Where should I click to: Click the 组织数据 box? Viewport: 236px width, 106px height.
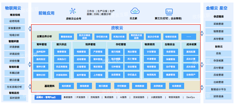(x=66, y=86)
